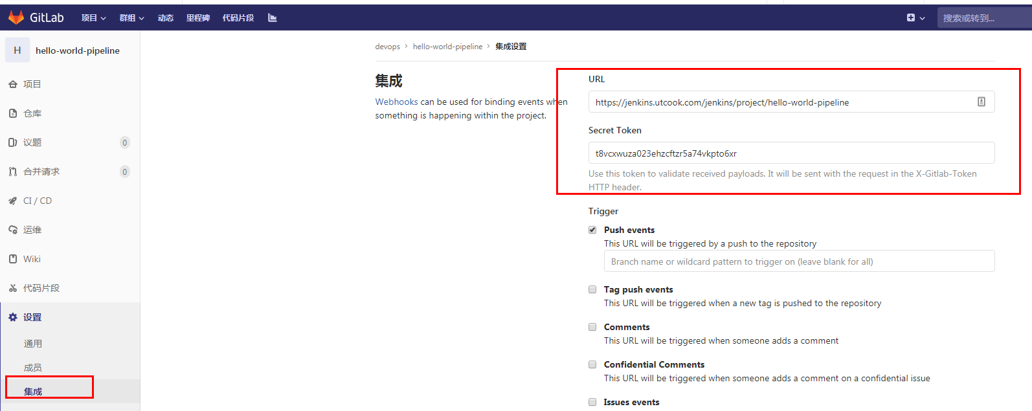Click the Tag push events label
Screen dimensions: 1032x411
pyautogui.click(x=638, y=289)
